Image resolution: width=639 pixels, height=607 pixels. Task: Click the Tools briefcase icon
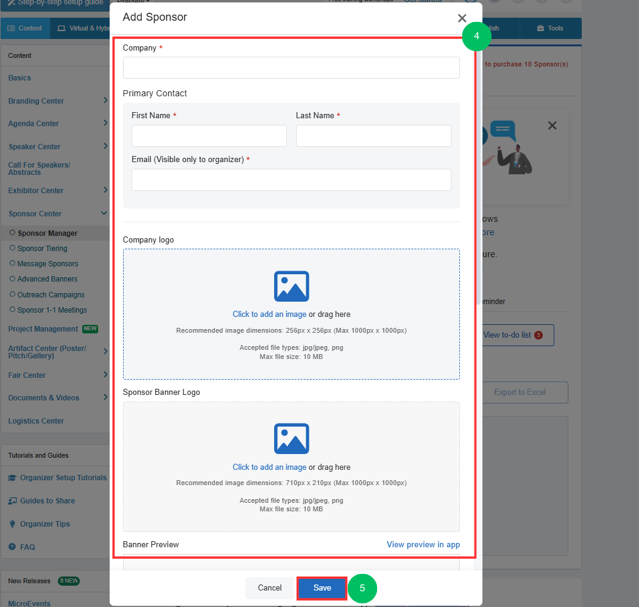click(540, 28)
